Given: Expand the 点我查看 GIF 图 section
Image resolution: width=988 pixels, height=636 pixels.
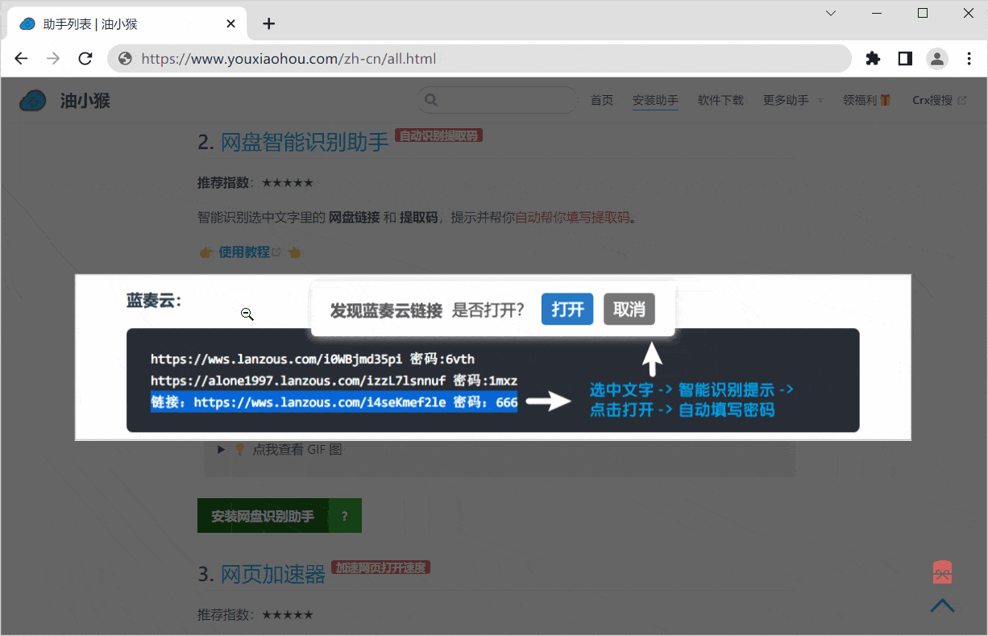Looking at the screenshot, I should (280, 449).
